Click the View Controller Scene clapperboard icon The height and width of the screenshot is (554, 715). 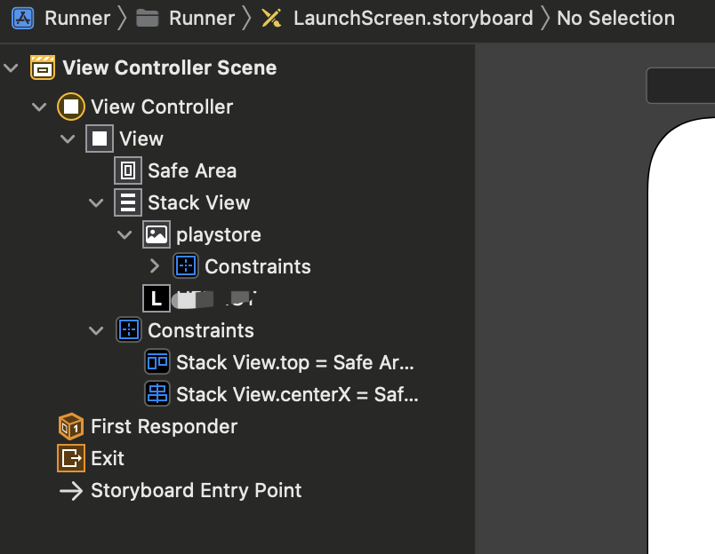pos(43,67)
